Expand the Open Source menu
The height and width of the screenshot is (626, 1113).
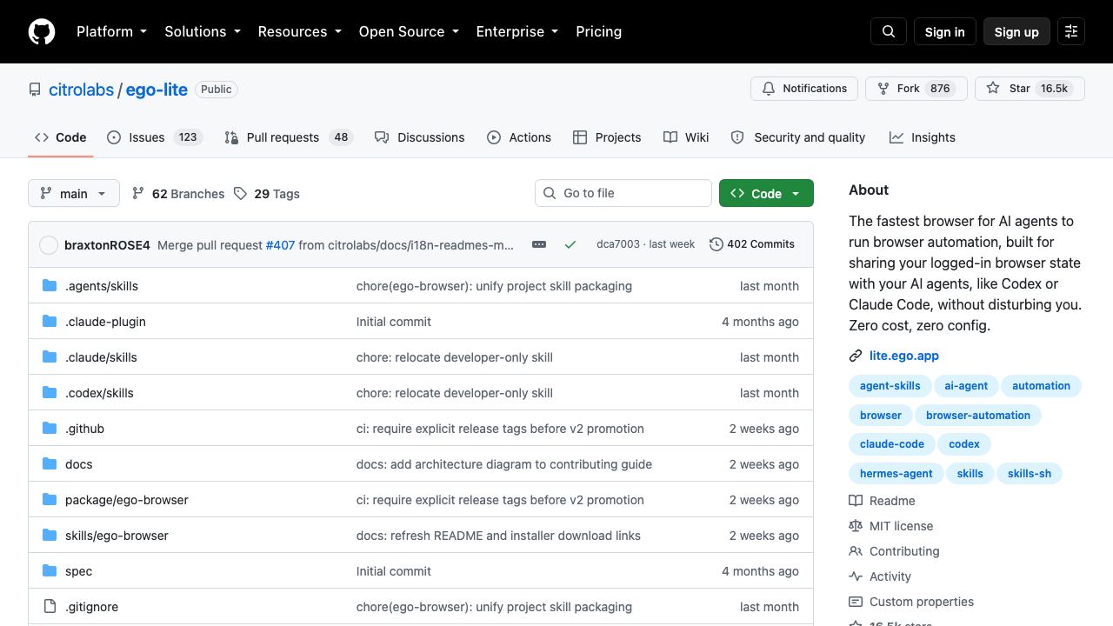point(408,31)
